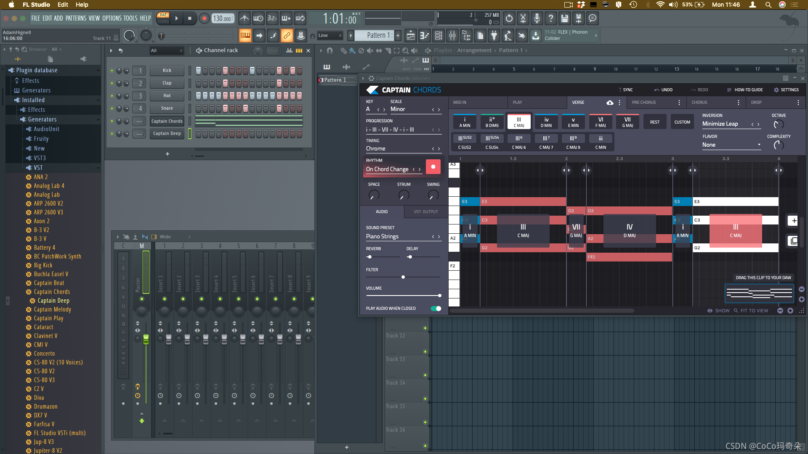The image size is (808, 454).
Task: Toggle Captain Chords channel mute LED
Action: 112,121
